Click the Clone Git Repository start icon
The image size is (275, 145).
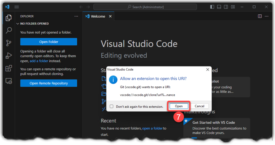[104, 101]
